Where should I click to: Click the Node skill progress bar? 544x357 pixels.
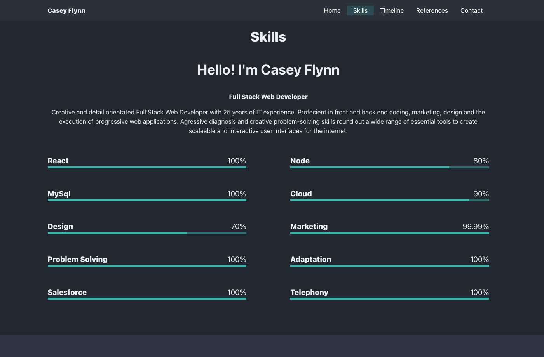pyautogui.click(x=390, y=167)
